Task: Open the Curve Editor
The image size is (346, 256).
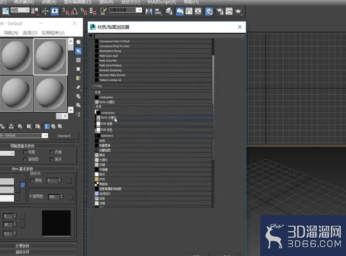Action: click(x=189, y=11)
